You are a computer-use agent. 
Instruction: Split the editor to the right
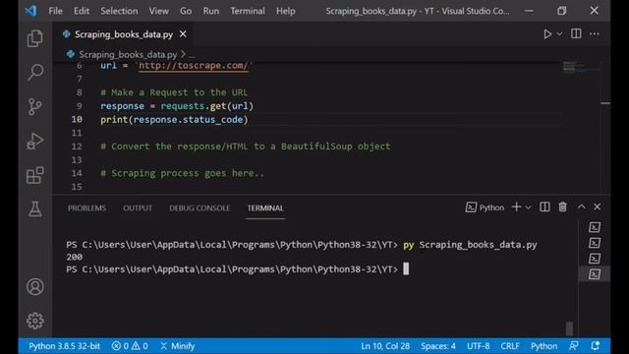click(x=576, y=33)
